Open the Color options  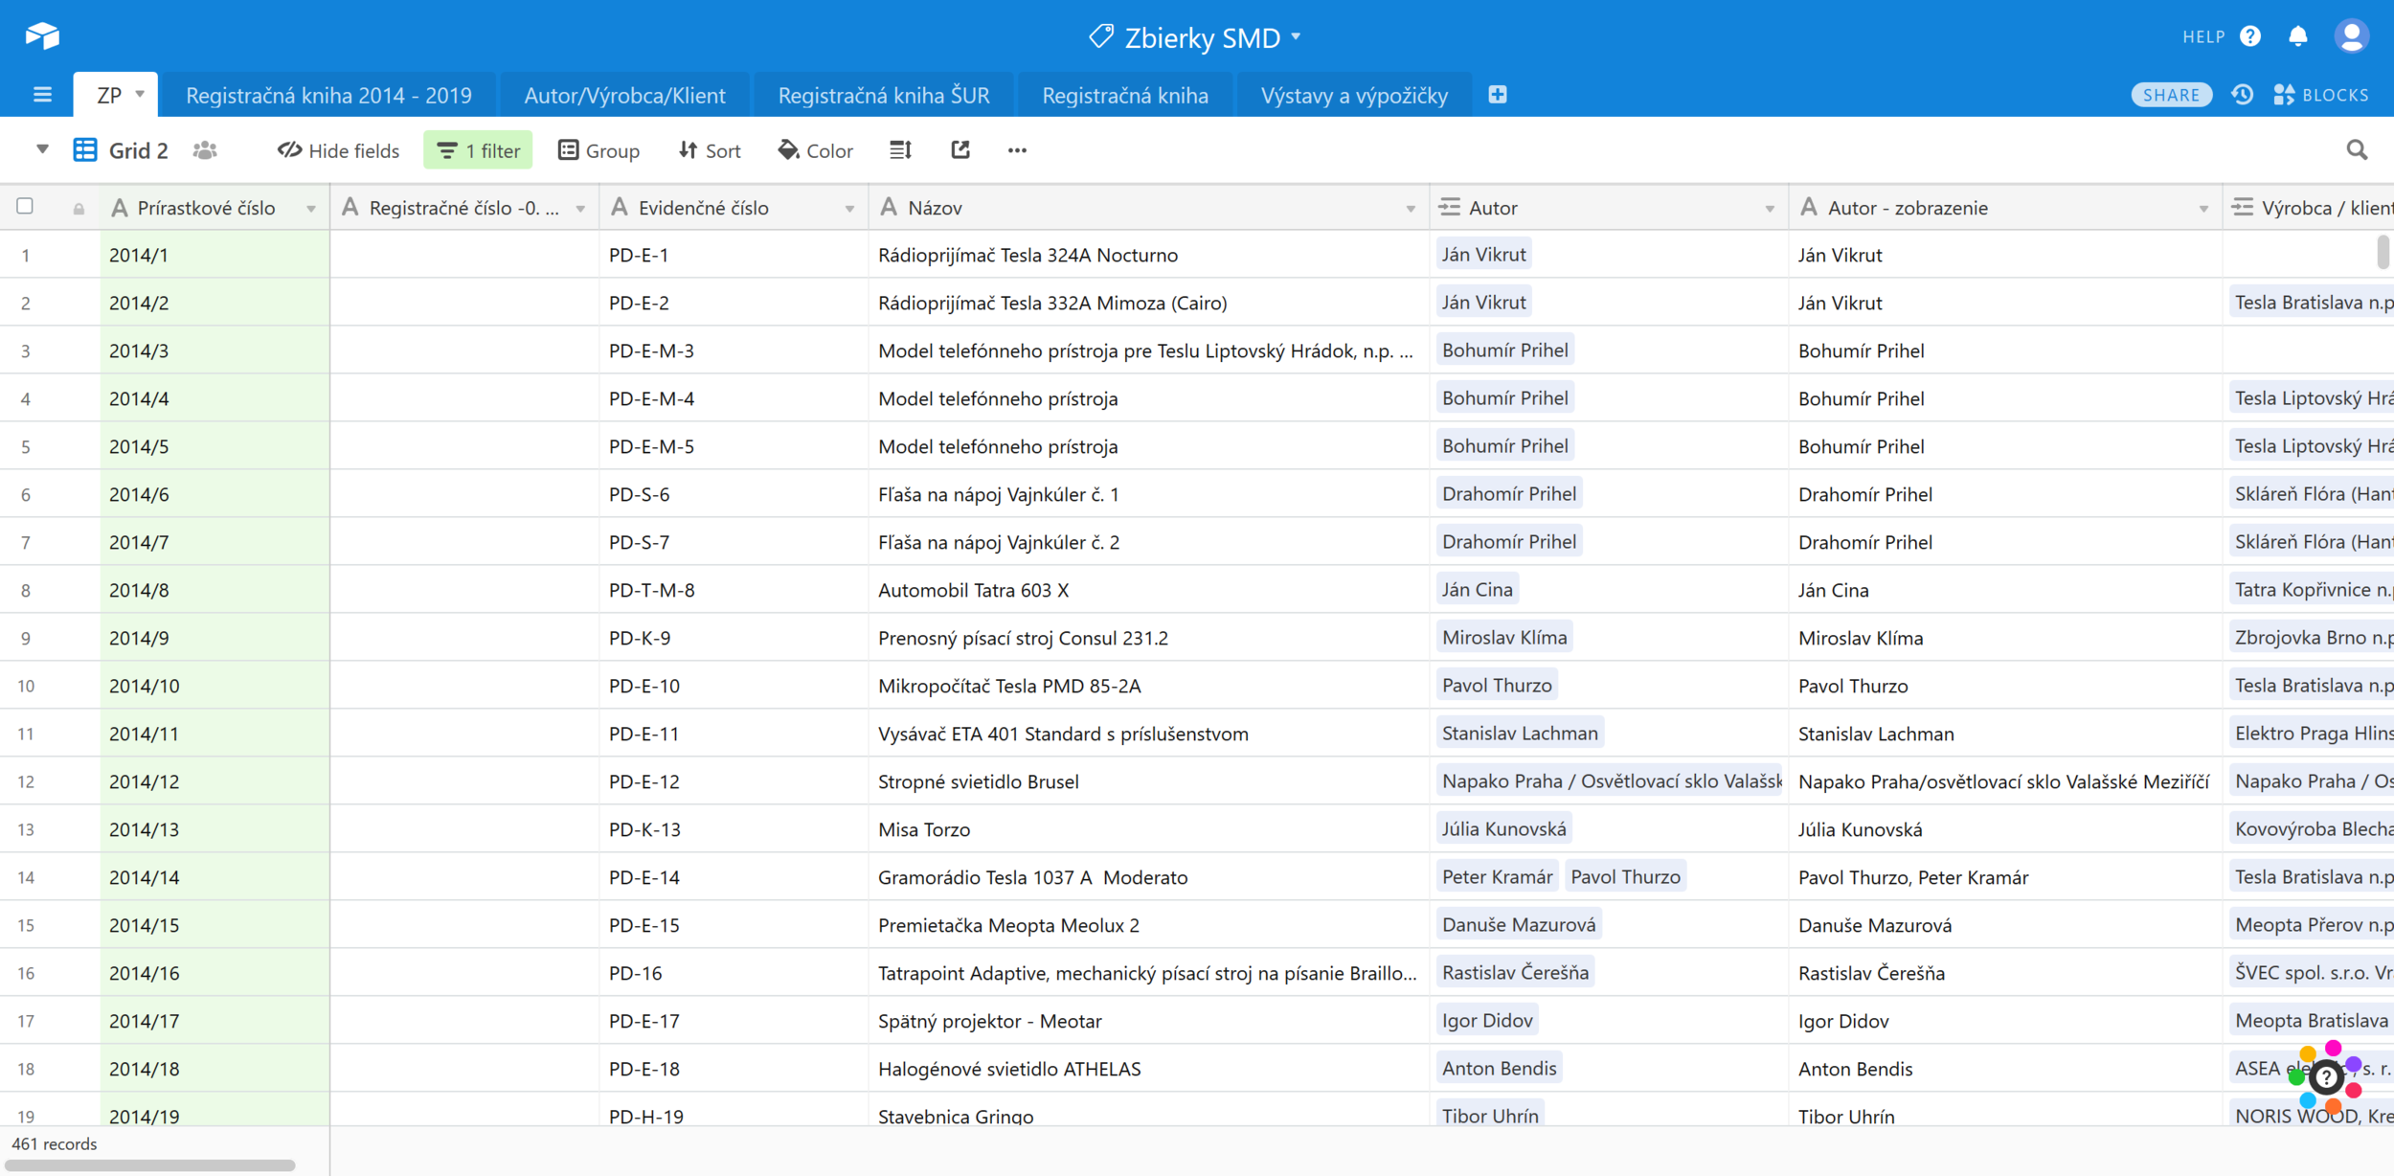tap(815, 150)
